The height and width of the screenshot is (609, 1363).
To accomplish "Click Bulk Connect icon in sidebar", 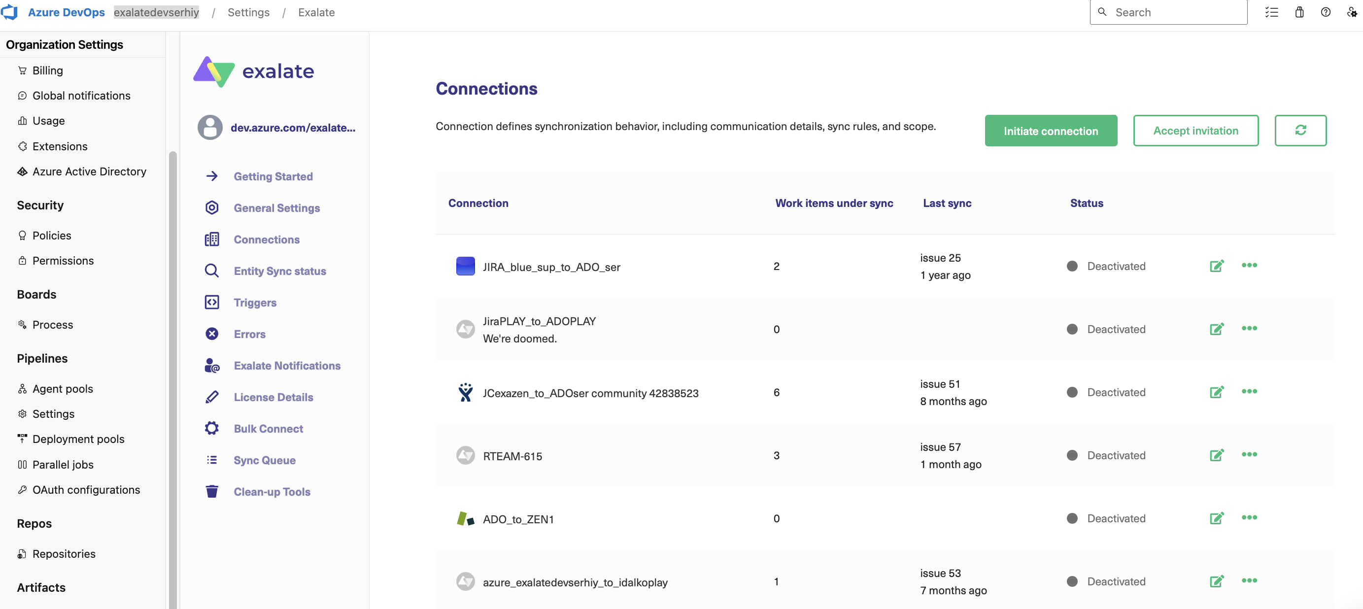I will 211,428.
